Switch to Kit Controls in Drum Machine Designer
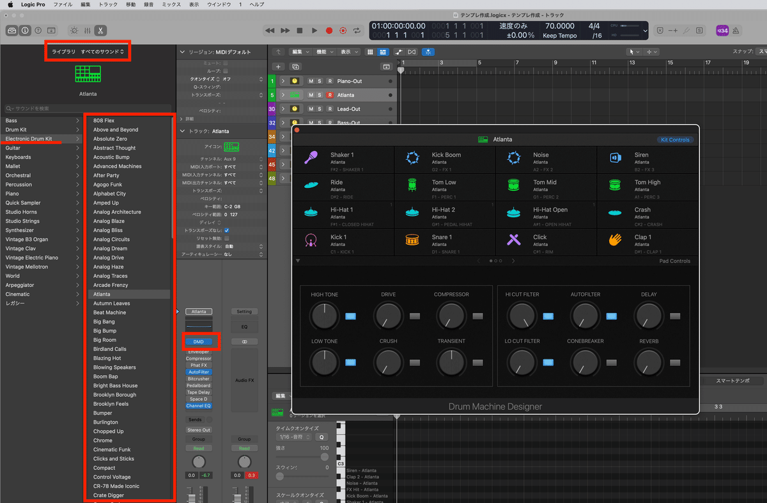This screenshot has width=767, height=503. pos(675,139)
